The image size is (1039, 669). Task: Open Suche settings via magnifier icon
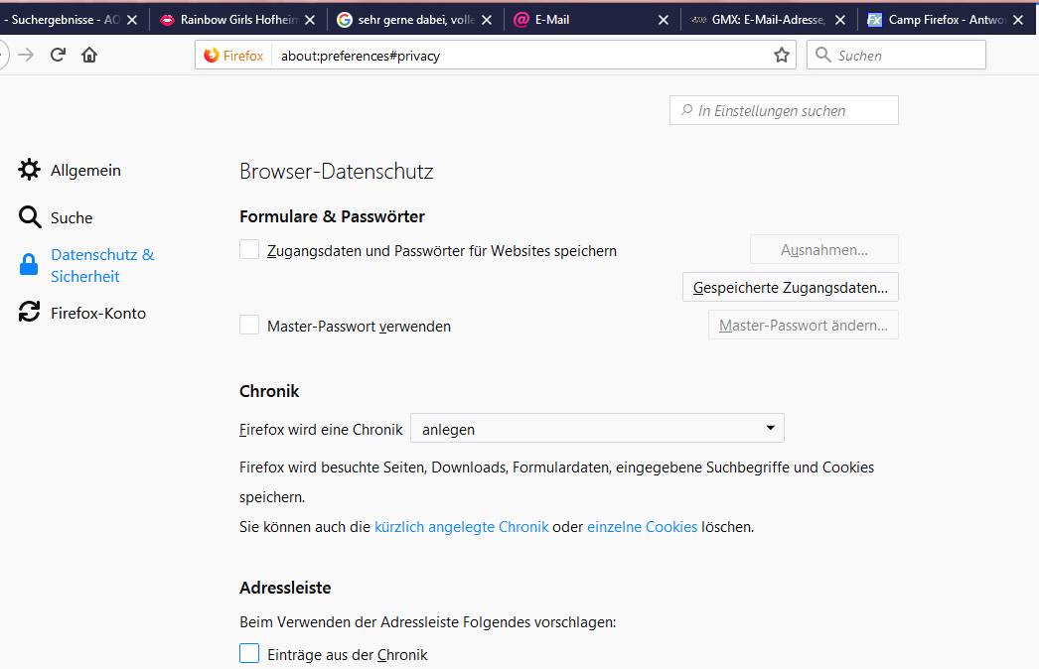click(x=30, y=217)
